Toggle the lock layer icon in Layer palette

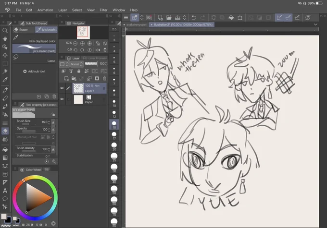79,71
